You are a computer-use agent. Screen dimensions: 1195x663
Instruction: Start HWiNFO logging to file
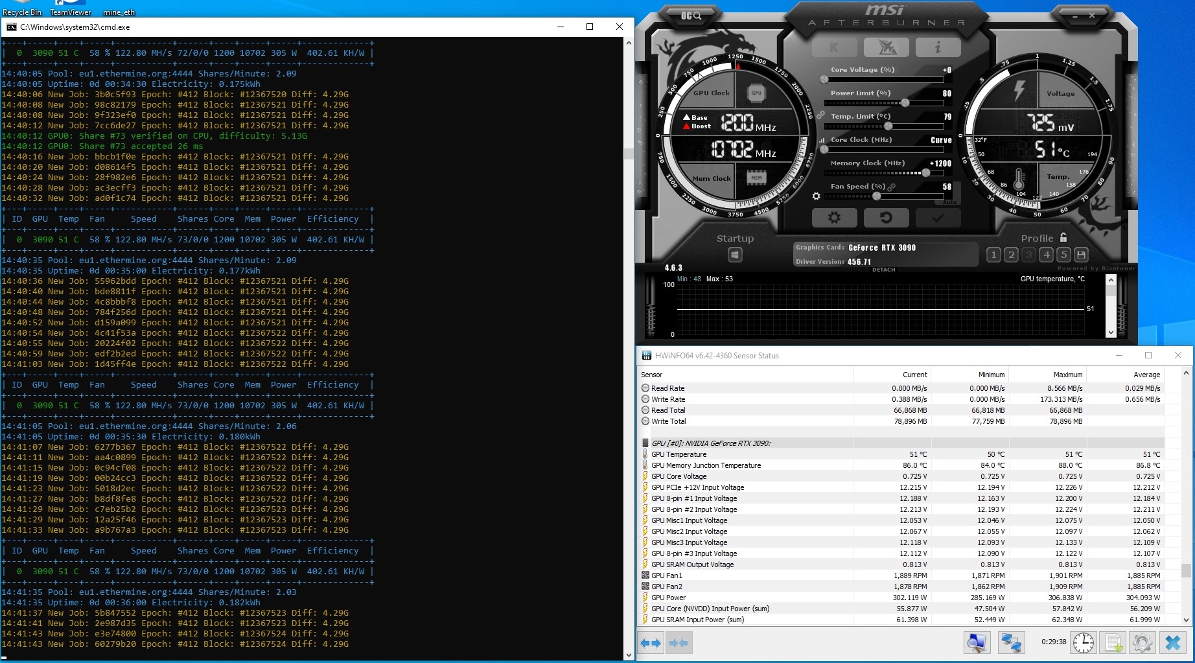tap(1113, 643)
